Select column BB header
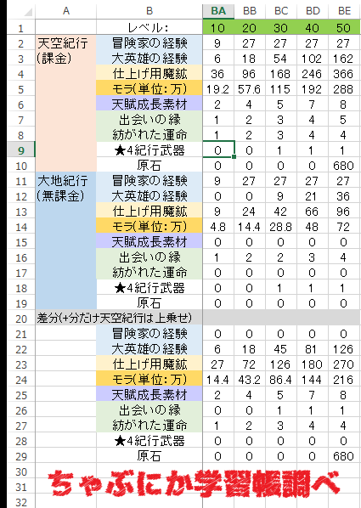 point(250,11)
